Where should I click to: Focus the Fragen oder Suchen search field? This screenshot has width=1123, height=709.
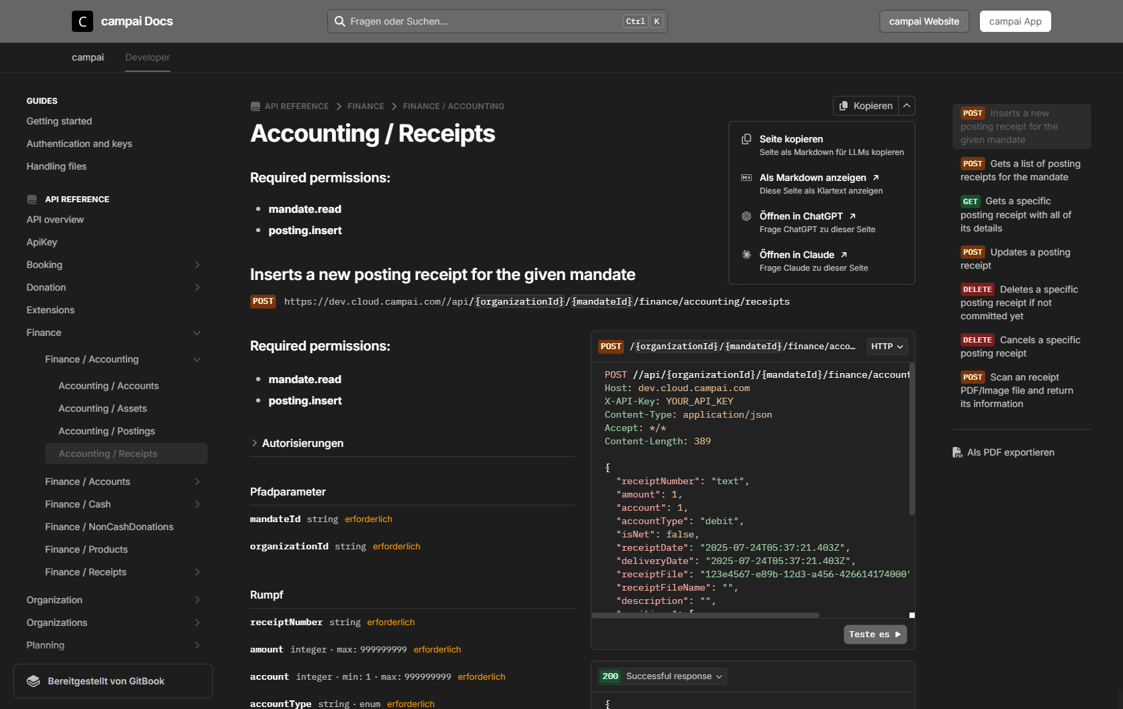tap(498, 21)
